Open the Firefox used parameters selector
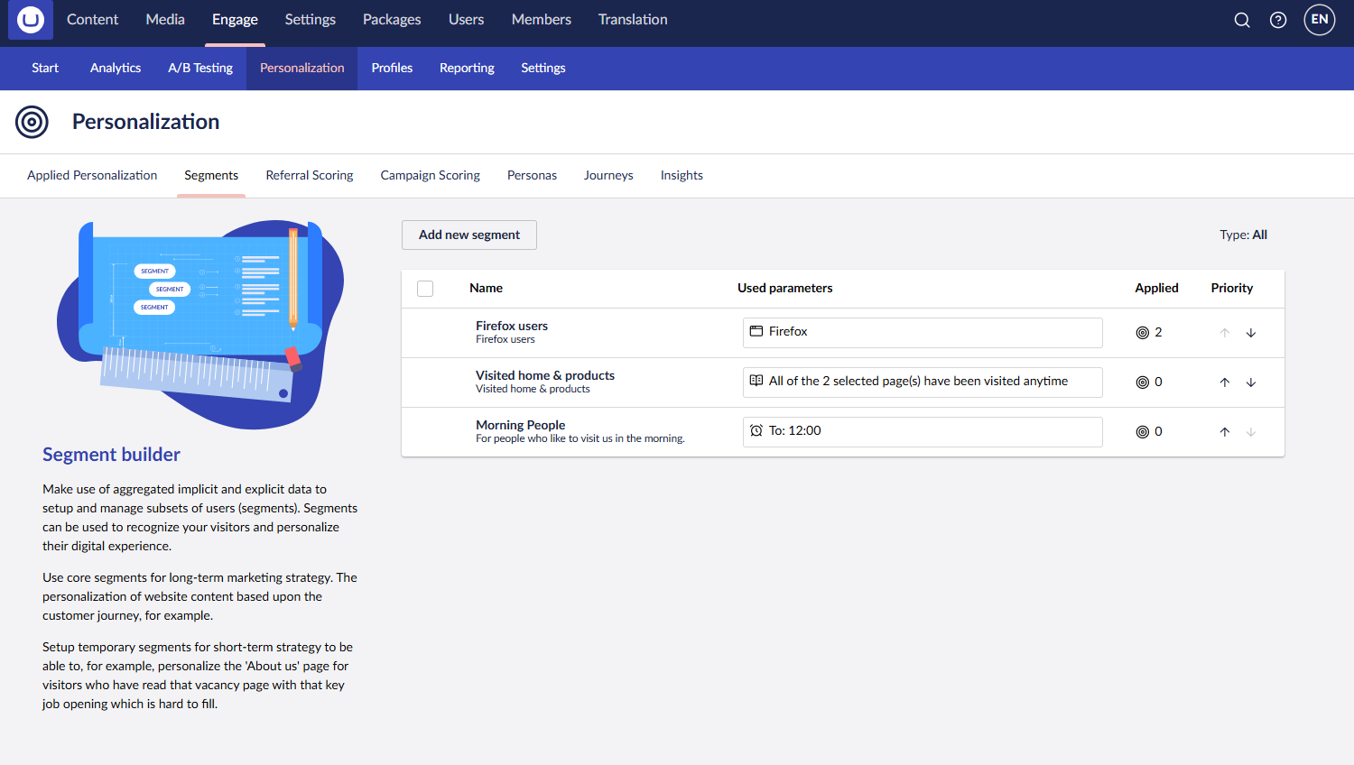The image size is (1354, 765). [923, 332]
